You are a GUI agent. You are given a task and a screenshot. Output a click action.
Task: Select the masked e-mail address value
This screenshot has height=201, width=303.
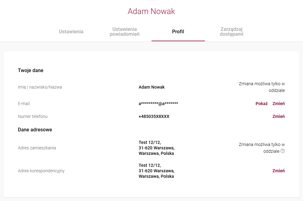click(x=158, y=104)
